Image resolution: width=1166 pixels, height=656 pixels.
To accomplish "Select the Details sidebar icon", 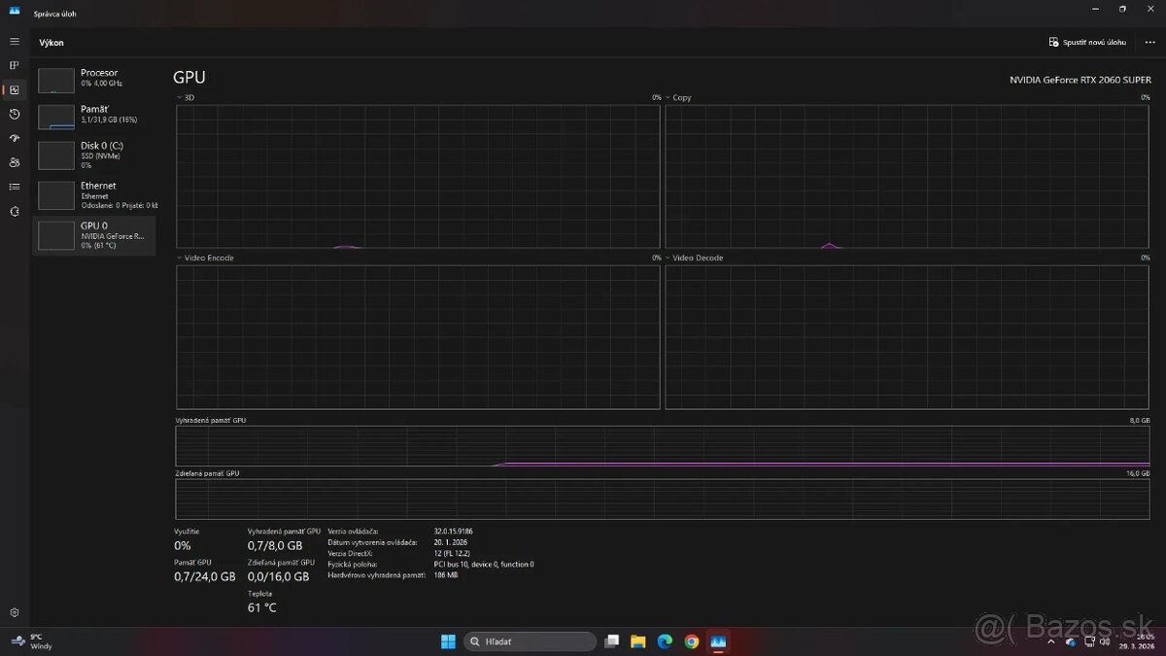I will 14,187.
